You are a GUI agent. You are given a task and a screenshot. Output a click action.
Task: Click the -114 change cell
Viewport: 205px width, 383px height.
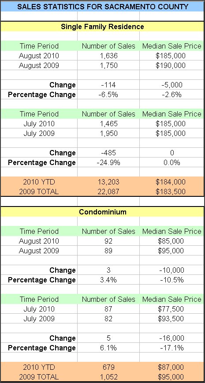point(108,85)
